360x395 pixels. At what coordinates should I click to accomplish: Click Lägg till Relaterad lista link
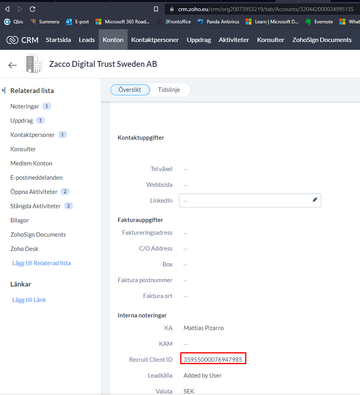click(42, 263)
